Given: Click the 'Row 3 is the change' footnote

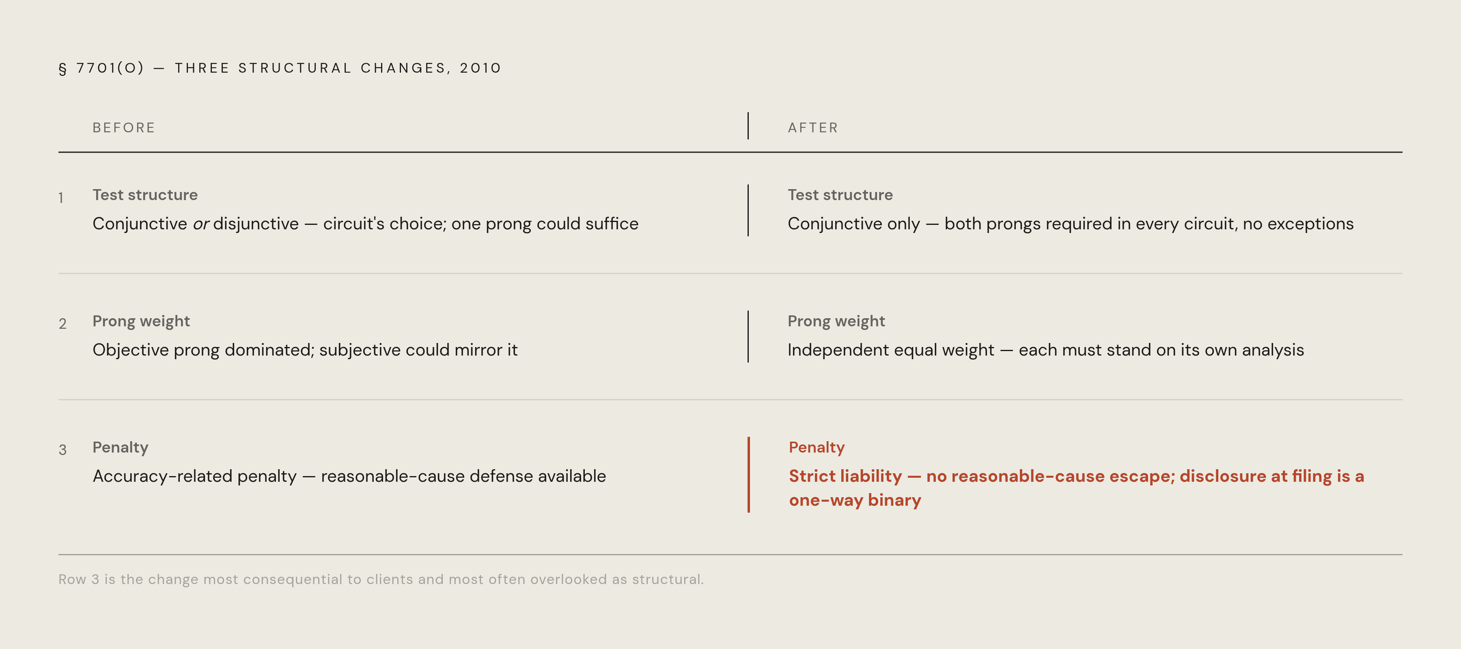Looking at the screenshot, I should click(x=381, y=579).
